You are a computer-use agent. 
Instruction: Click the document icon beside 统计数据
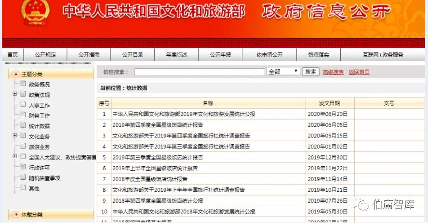pos(23,125)
